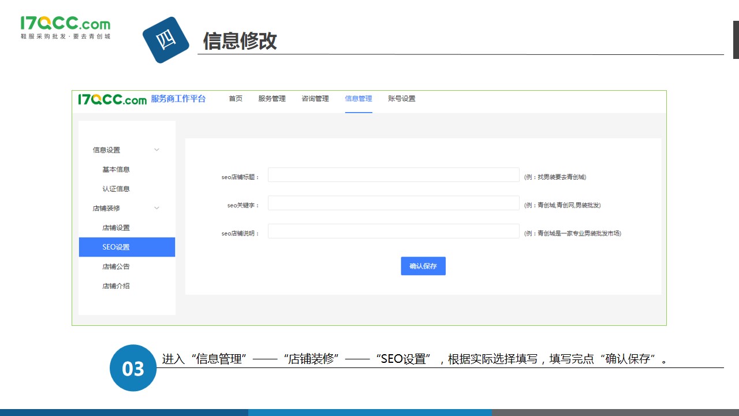739x416 pixels.
Task: Focus the seo关键字 text box
Action: coord(393,203)
